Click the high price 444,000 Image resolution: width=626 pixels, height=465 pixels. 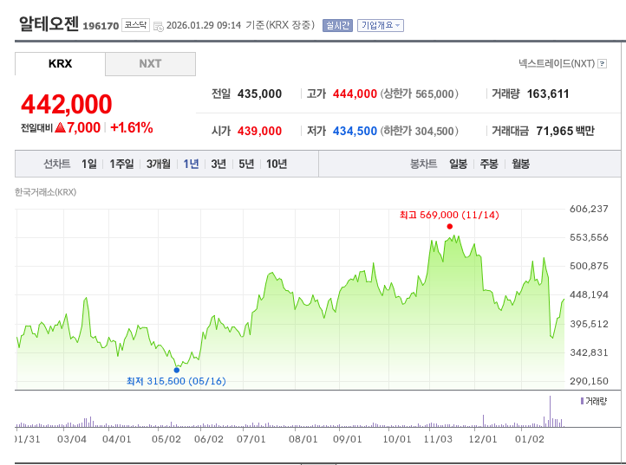(x=355, y=94)
